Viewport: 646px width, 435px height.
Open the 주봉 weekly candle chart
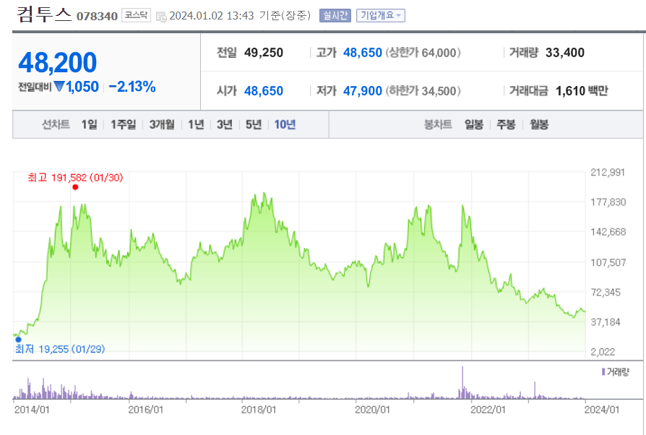pos(506,124)
